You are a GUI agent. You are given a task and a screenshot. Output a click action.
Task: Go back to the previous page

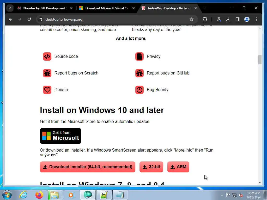click(x=10, y=19)
